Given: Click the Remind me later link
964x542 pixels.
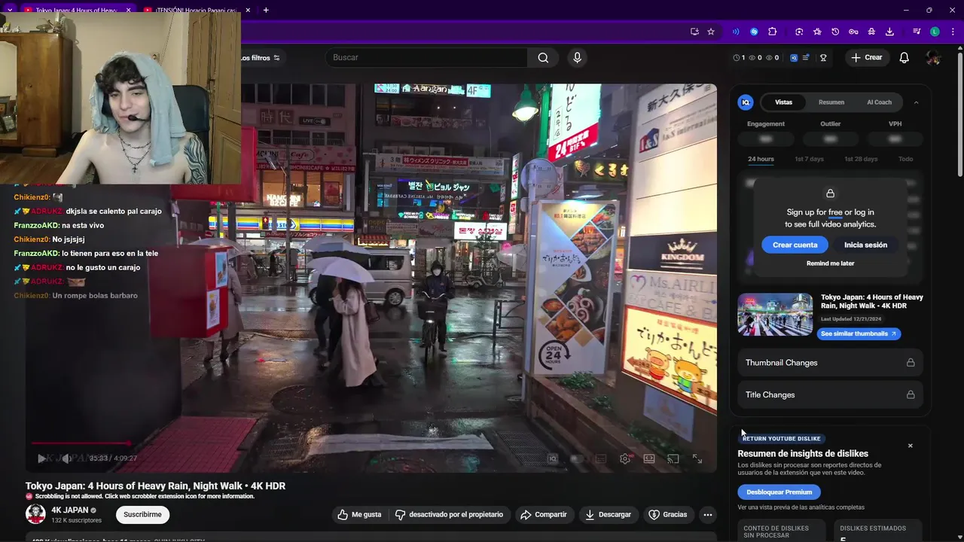Looking at the screenshot, I should click(830, 263).
